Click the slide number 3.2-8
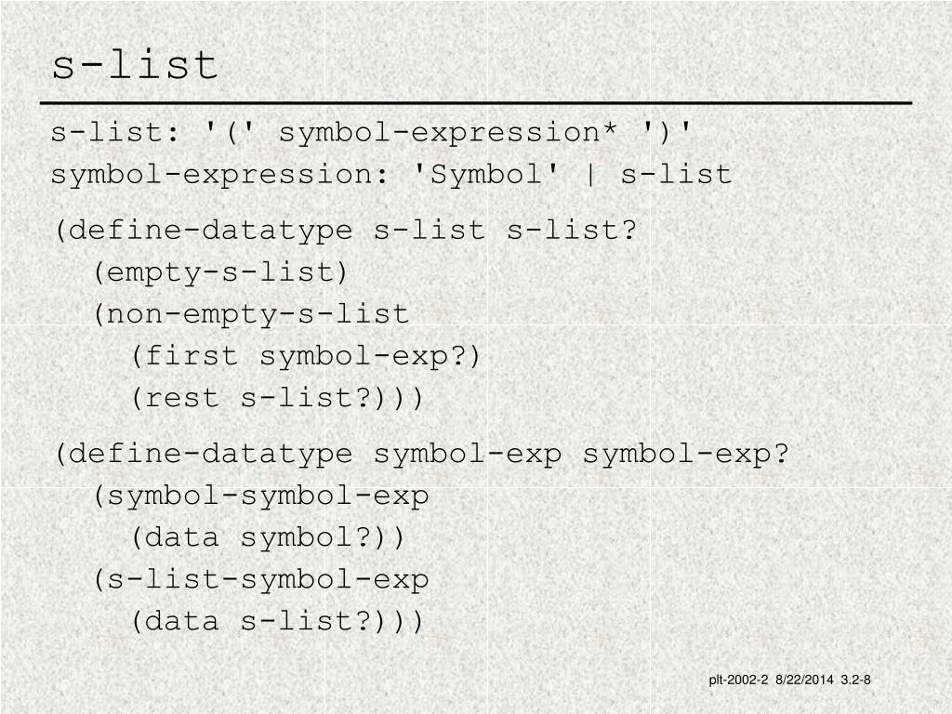The height and width of the screenshot is (714, 952). pyautogui.click(x=855, y=681)
